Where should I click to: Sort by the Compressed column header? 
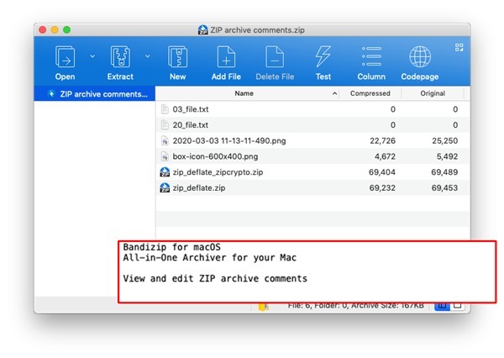370,93
